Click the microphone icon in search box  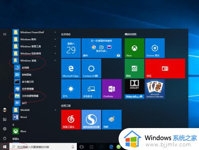(73, 147)
